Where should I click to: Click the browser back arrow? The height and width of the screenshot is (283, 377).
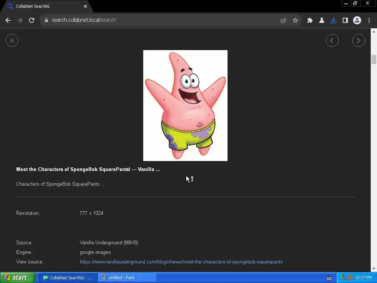click(8, 20)
